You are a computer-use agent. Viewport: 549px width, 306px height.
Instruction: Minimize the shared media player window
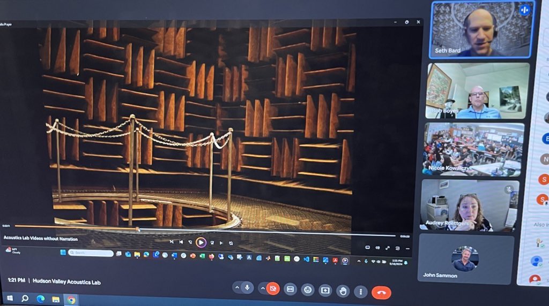coord(395,21)
